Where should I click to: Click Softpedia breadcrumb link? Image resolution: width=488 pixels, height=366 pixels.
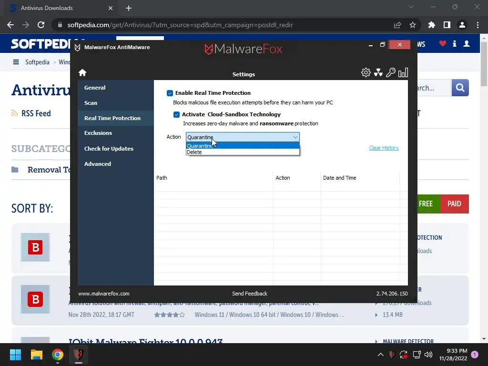pos(37,62)
